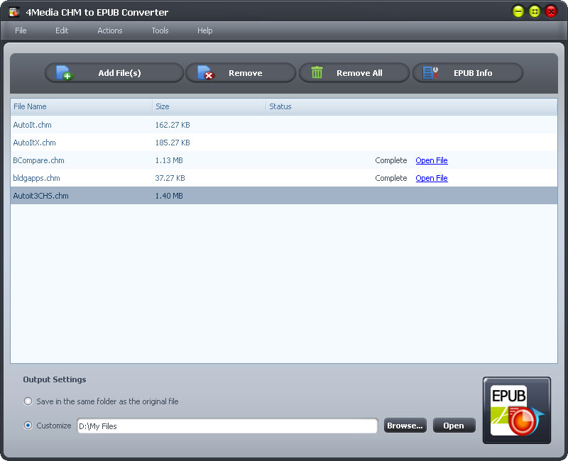568x461 pixels.
Task: Click the Browse... button
Action: [x=405, y=426]
